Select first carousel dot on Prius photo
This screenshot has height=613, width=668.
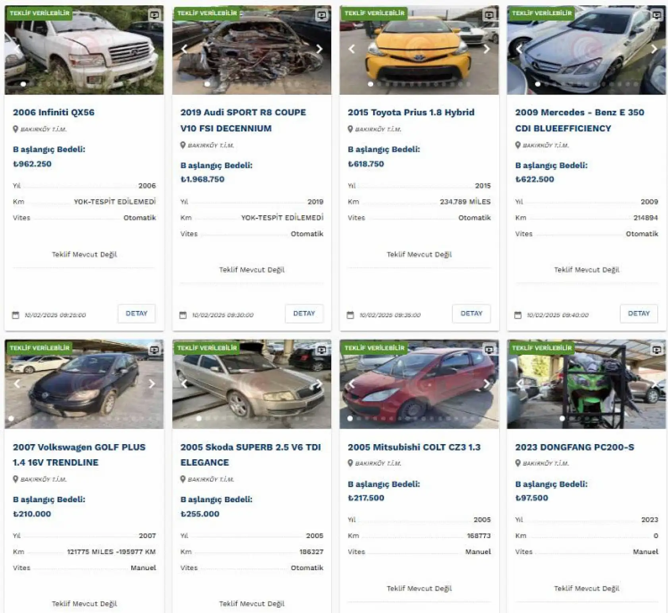(371, 84)
